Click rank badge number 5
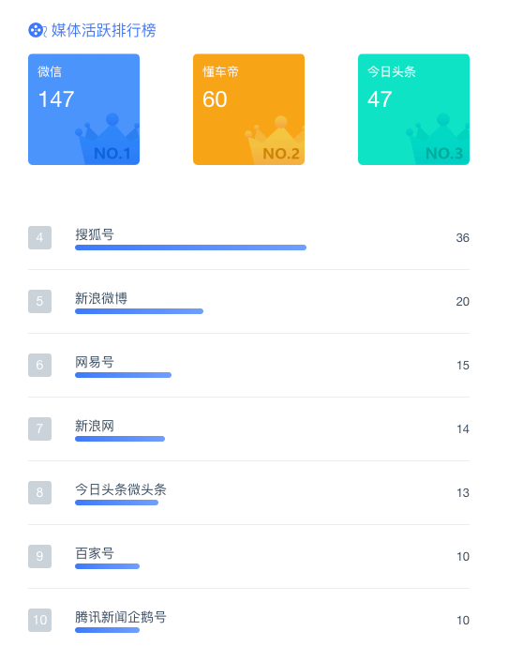The image size is (508, 646). point(39,302)
